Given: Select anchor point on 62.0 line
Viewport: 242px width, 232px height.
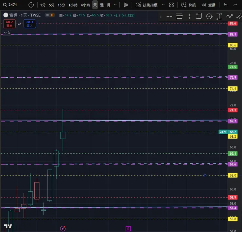Looking at the screenshot, I should click(205, 175).
